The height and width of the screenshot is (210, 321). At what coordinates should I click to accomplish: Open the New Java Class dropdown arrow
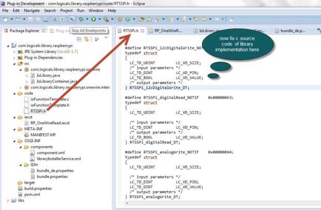(134, 19)
